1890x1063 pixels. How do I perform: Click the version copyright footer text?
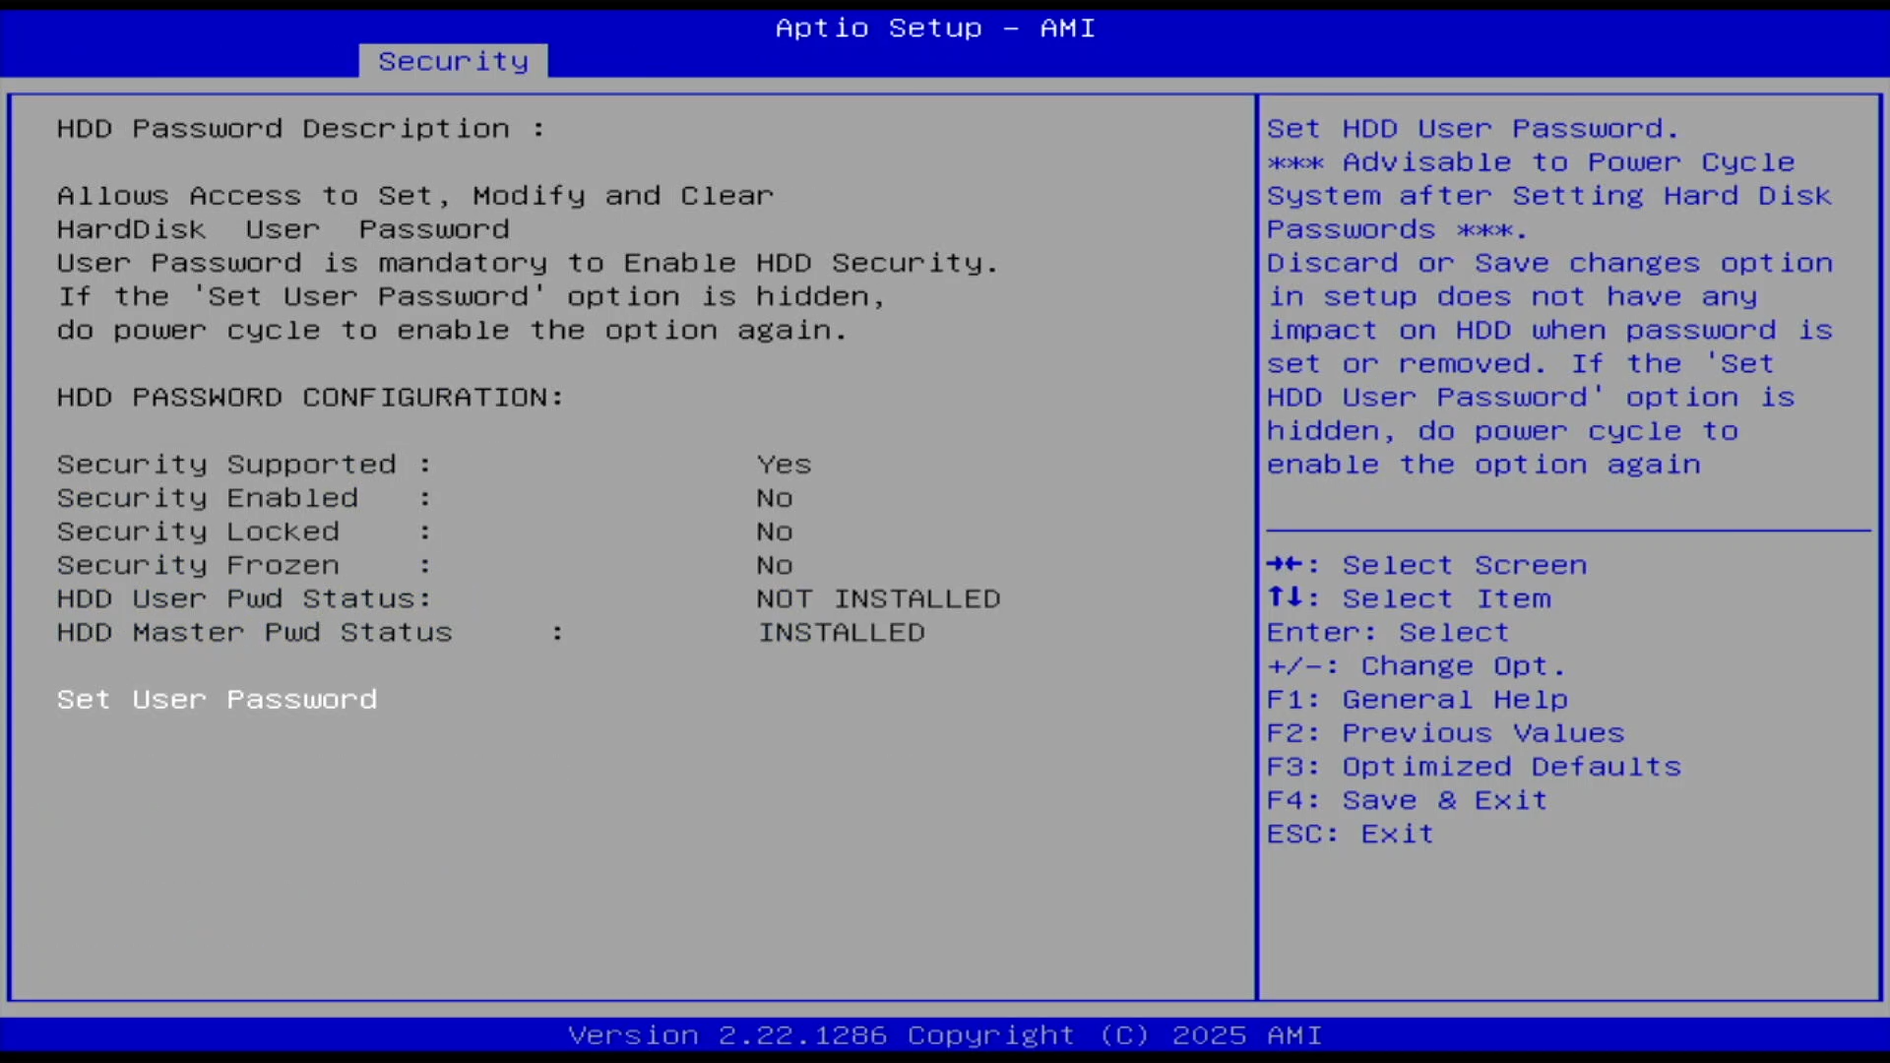coord(944,1035)
